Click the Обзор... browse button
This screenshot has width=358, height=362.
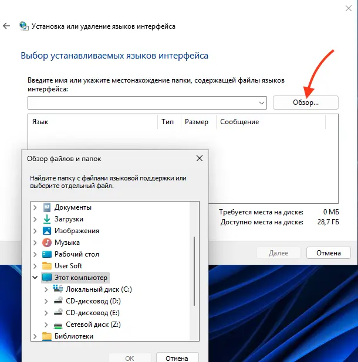coord(305,103)
